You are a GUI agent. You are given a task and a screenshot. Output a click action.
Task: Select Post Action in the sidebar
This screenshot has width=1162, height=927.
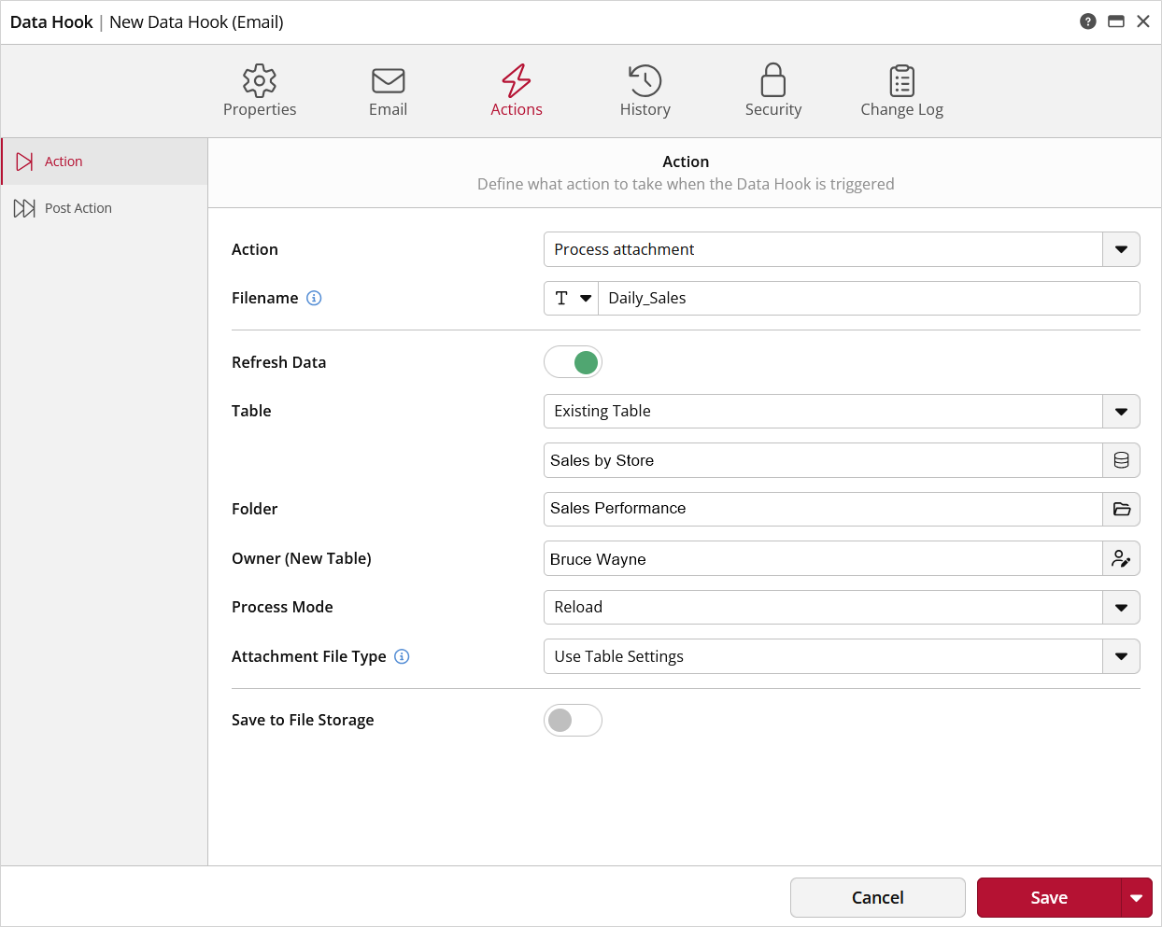click(105, 208)
